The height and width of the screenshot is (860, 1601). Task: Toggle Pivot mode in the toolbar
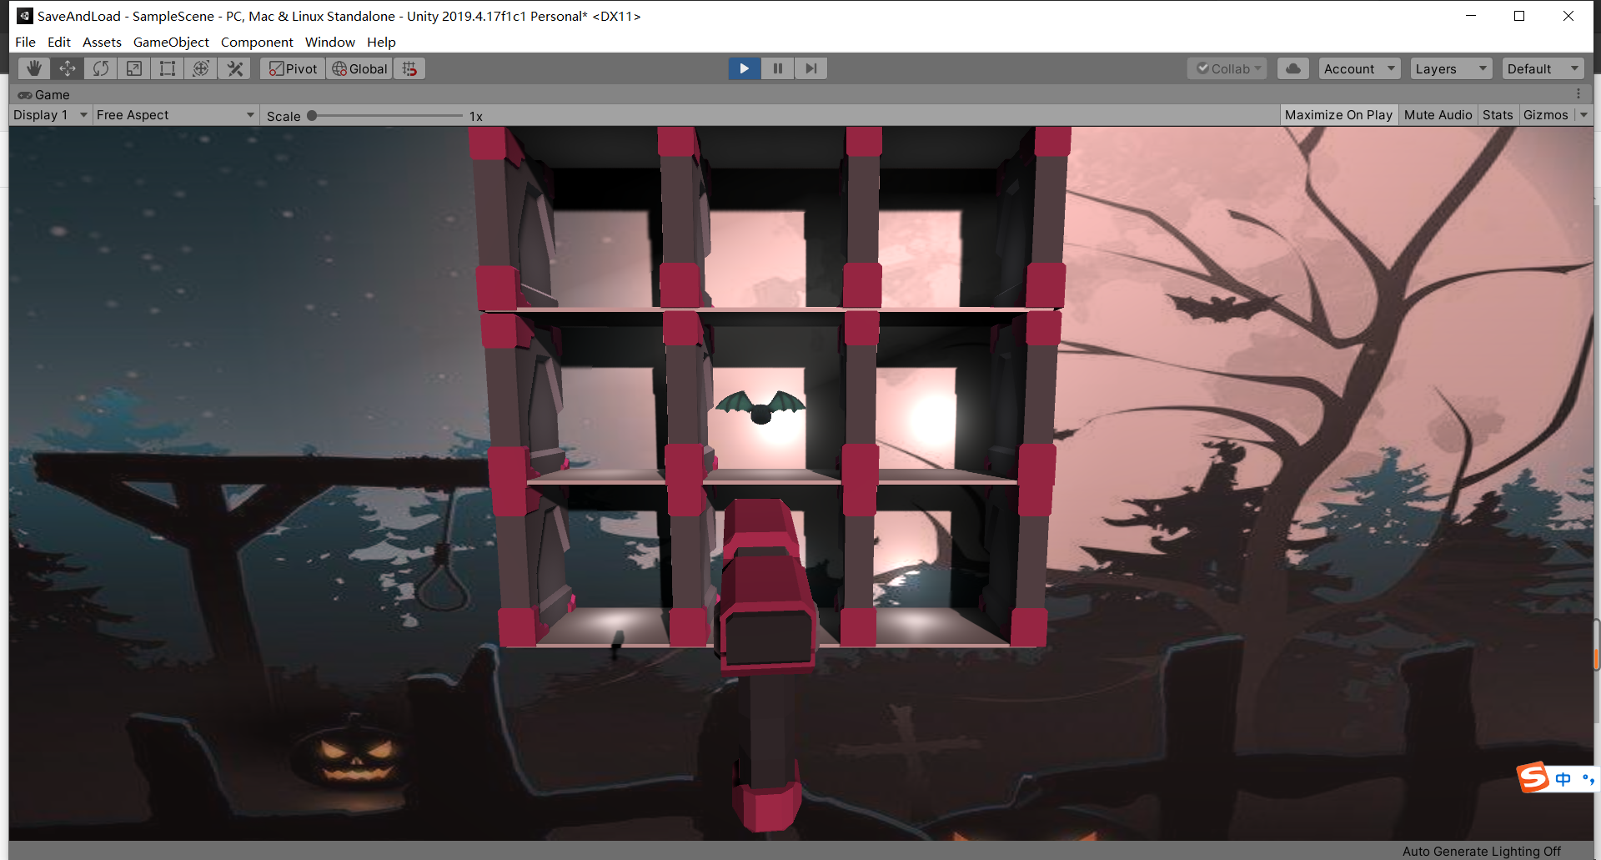point(291,68)
